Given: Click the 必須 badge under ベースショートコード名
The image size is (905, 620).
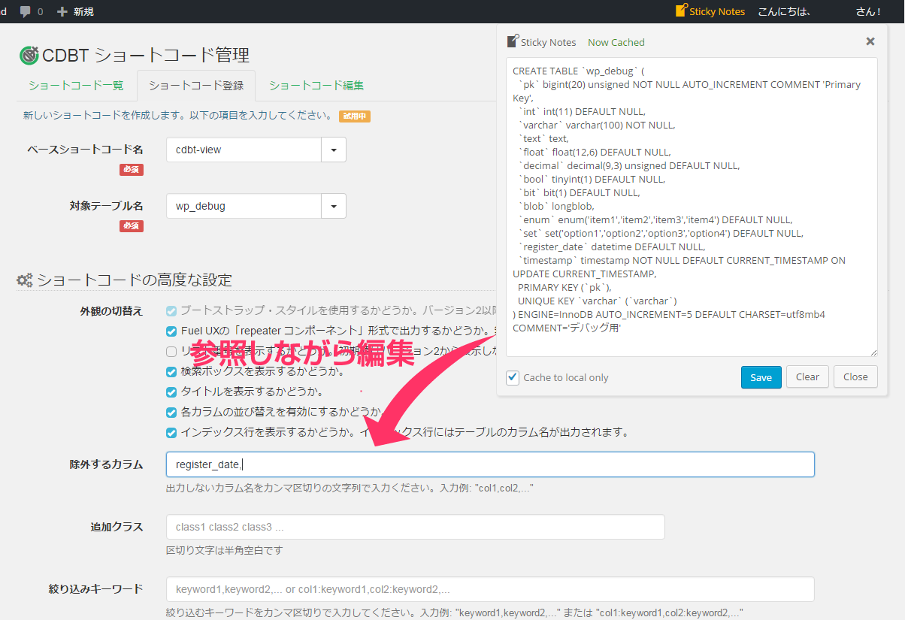Looking at the screenshot, I should tap(132, 170).
